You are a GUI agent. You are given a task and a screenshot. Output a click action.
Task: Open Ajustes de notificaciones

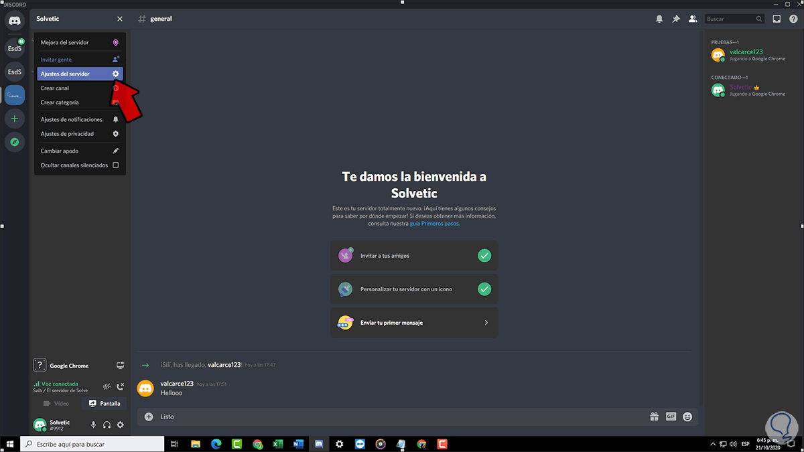(x=80, y=119)
